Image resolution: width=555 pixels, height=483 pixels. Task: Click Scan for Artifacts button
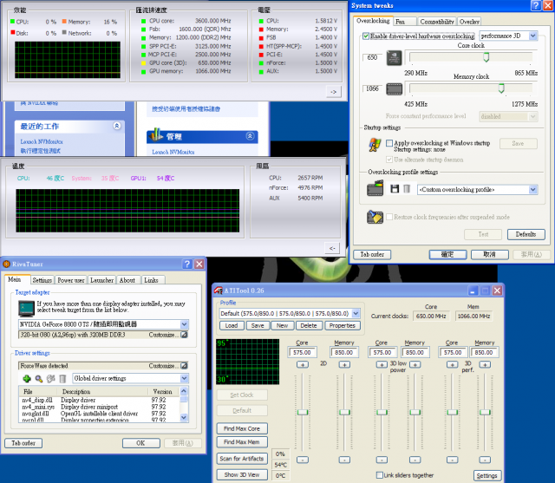[x=242, y=459]
